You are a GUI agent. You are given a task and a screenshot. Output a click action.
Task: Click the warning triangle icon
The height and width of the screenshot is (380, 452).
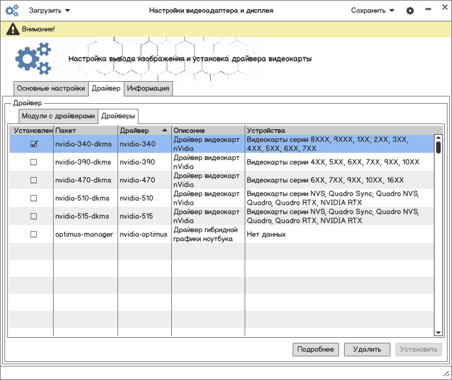pyautogui.click(x=12, y=29)
